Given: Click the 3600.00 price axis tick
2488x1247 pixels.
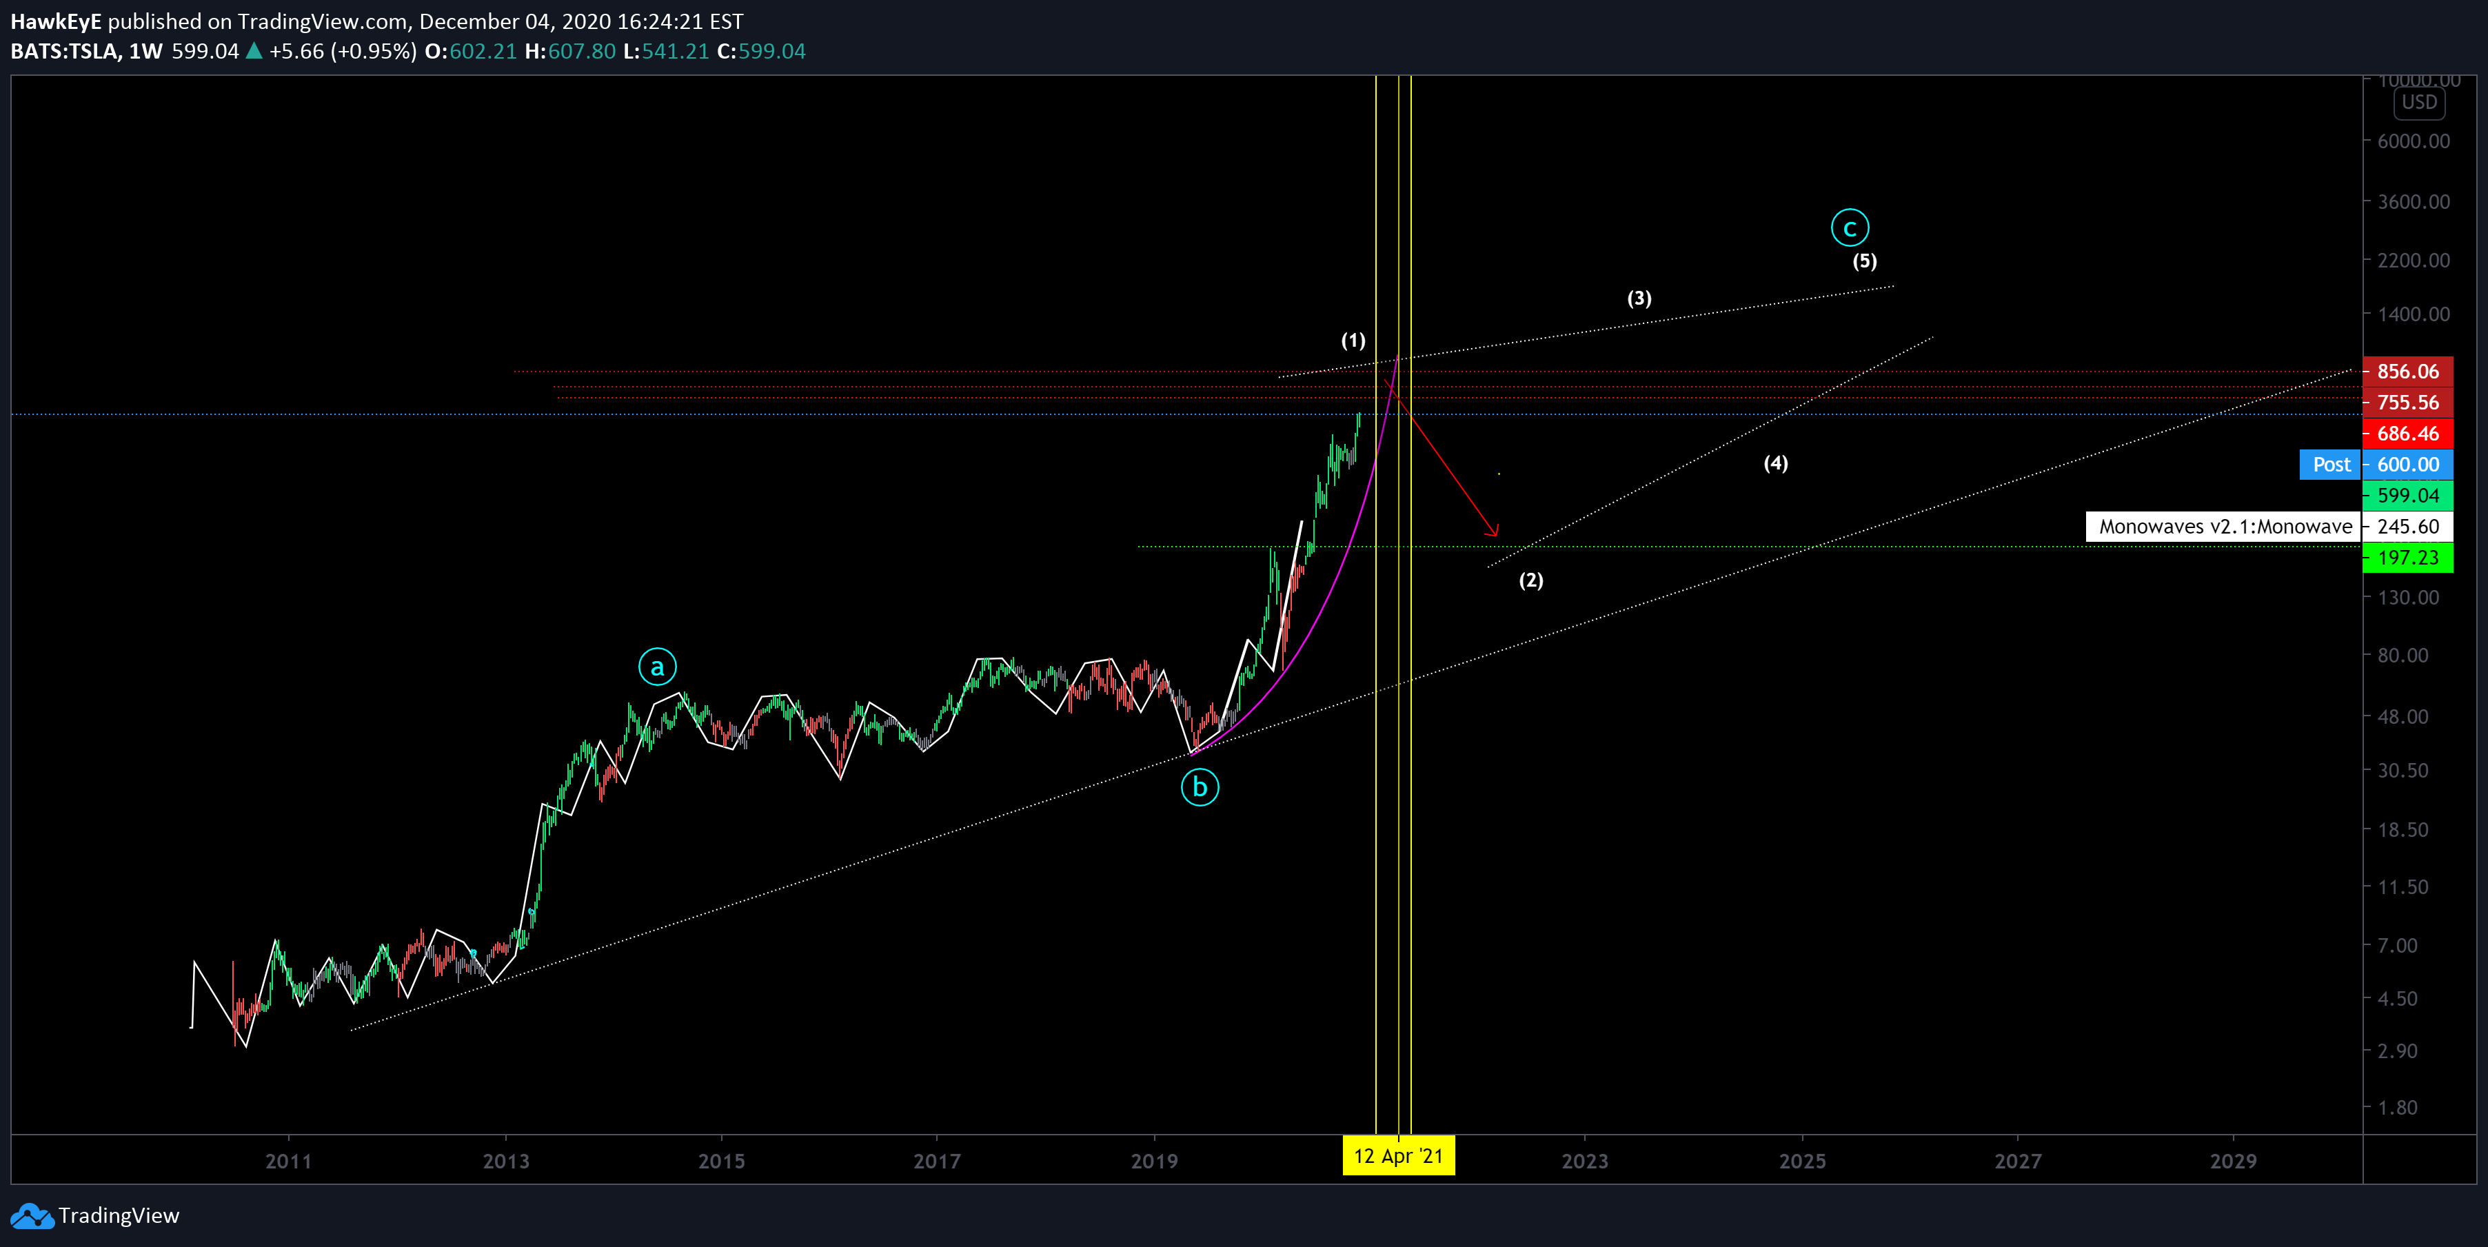Looking at the screenshot, I should point(2414,202).
